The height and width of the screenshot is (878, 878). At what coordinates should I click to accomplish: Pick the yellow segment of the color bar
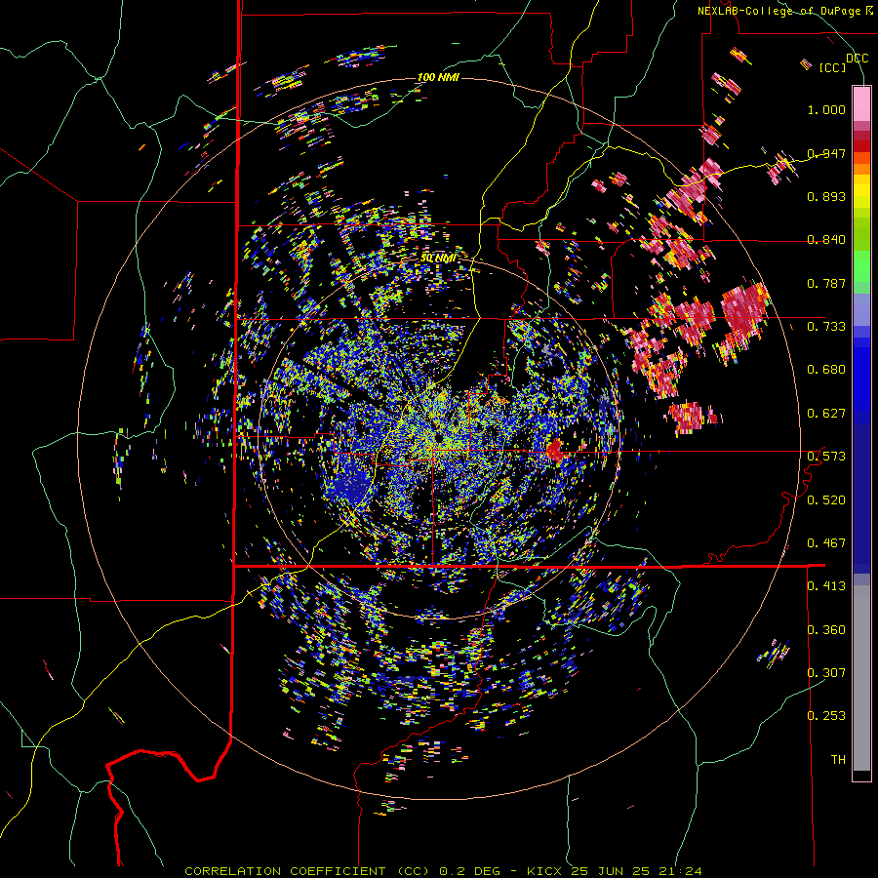[861, 191]
